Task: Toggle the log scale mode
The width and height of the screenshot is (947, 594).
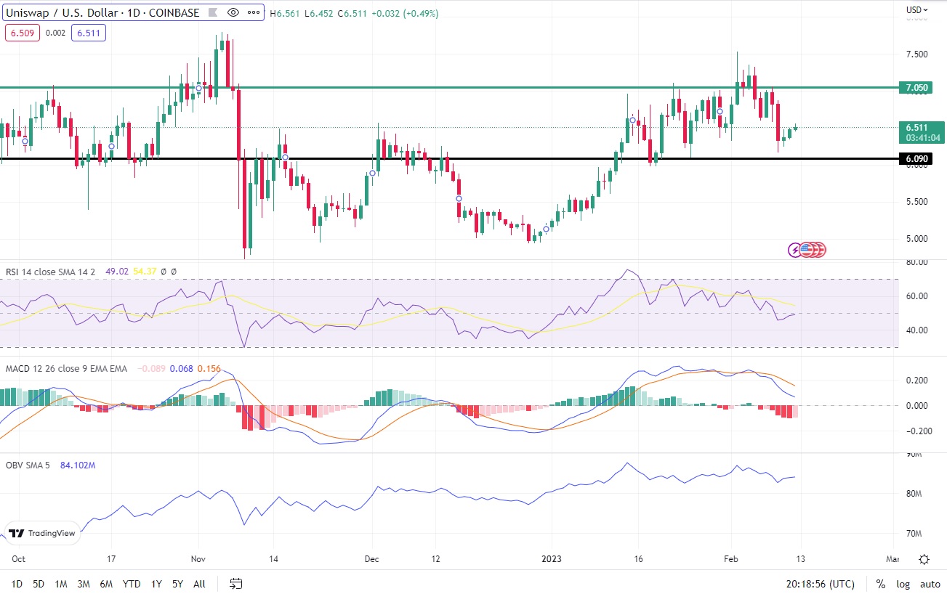Action: (x=903, y=584)
